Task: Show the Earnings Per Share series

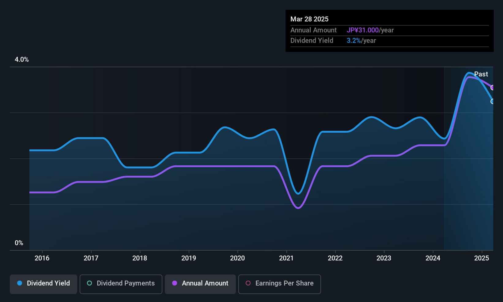Action: tap(279, 284)
